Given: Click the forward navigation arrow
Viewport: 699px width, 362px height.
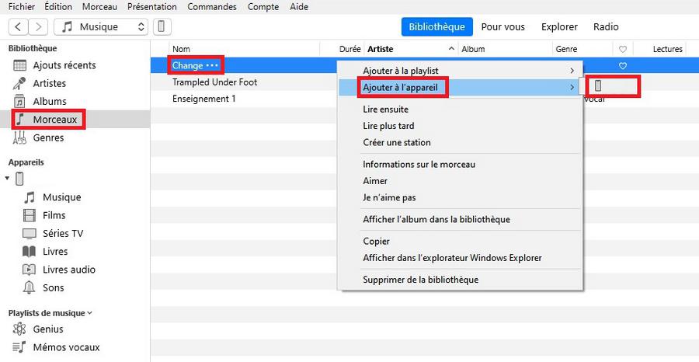Looking at the screenshot, I should point(38,26).
